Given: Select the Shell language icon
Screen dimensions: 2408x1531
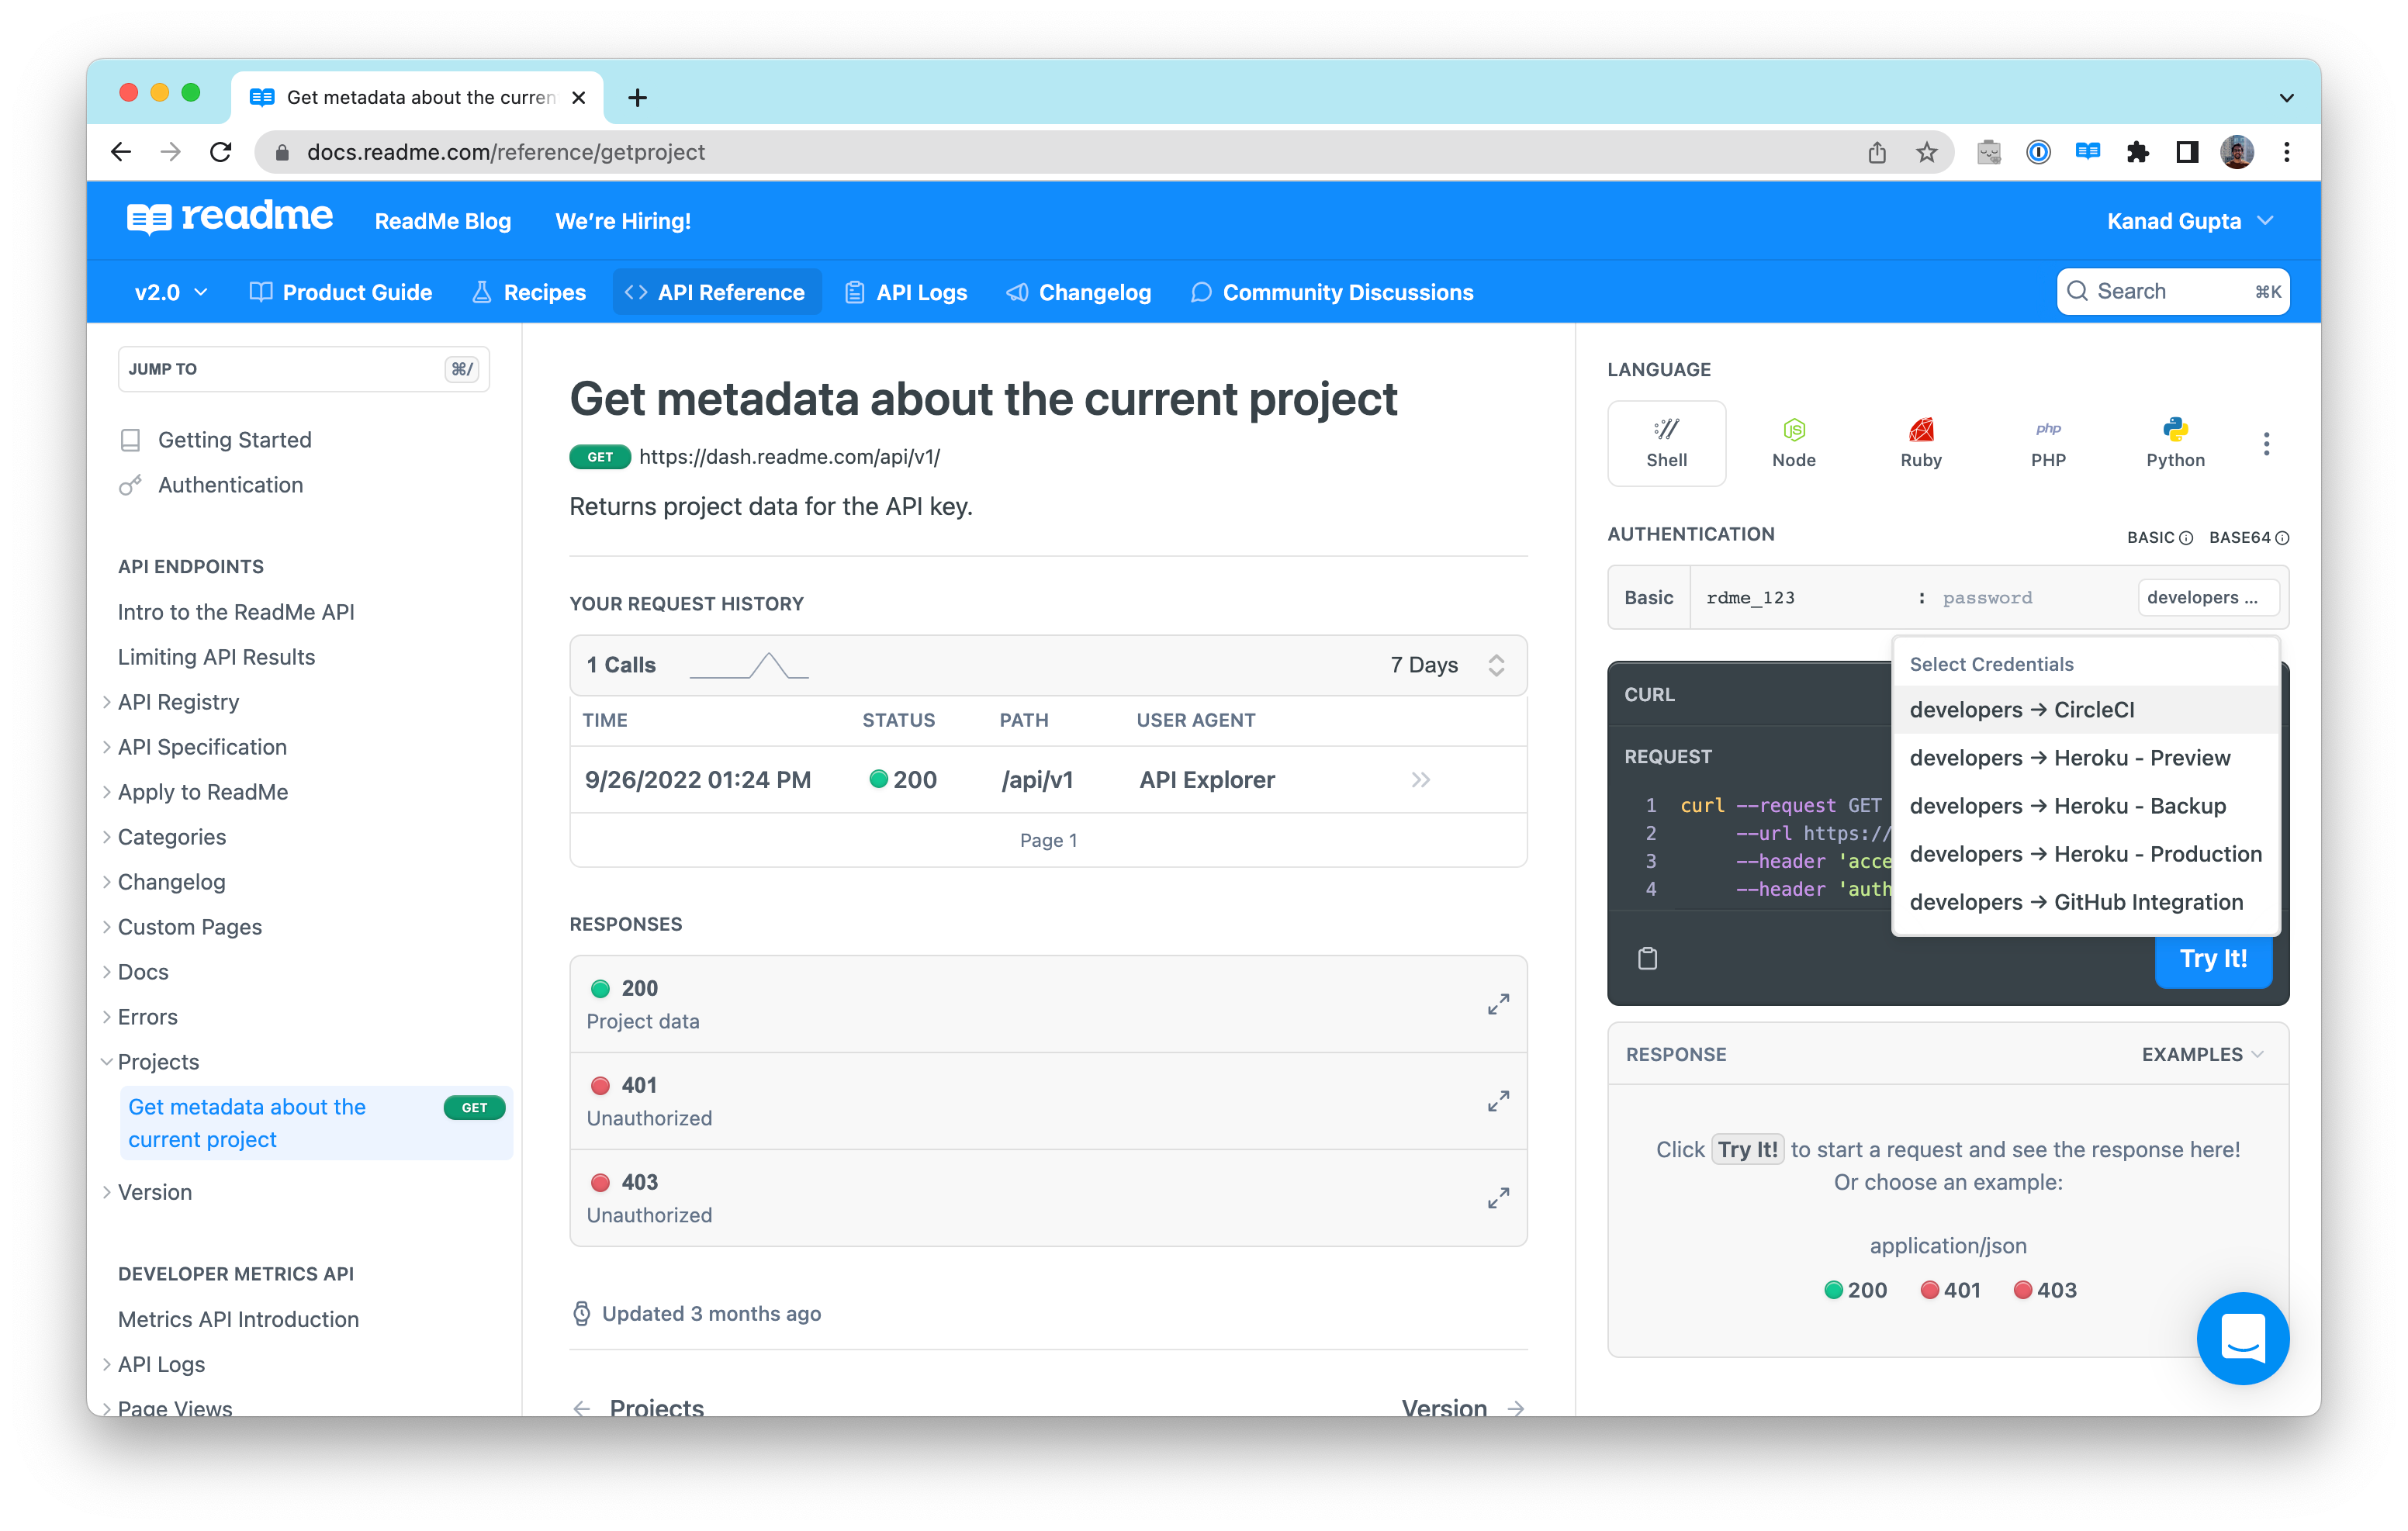Looking at the screenshot, I should coord(1666,443).
